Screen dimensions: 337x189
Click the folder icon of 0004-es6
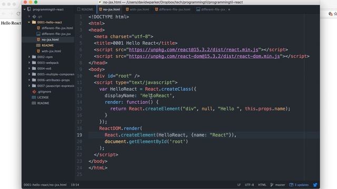coord(34,68)
